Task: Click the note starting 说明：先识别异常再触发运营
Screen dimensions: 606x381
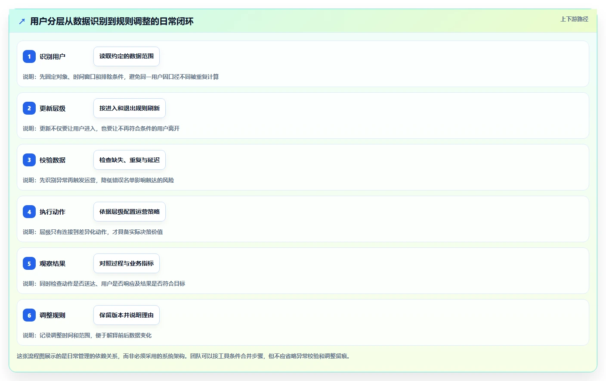Action: (x=99, y=180)
